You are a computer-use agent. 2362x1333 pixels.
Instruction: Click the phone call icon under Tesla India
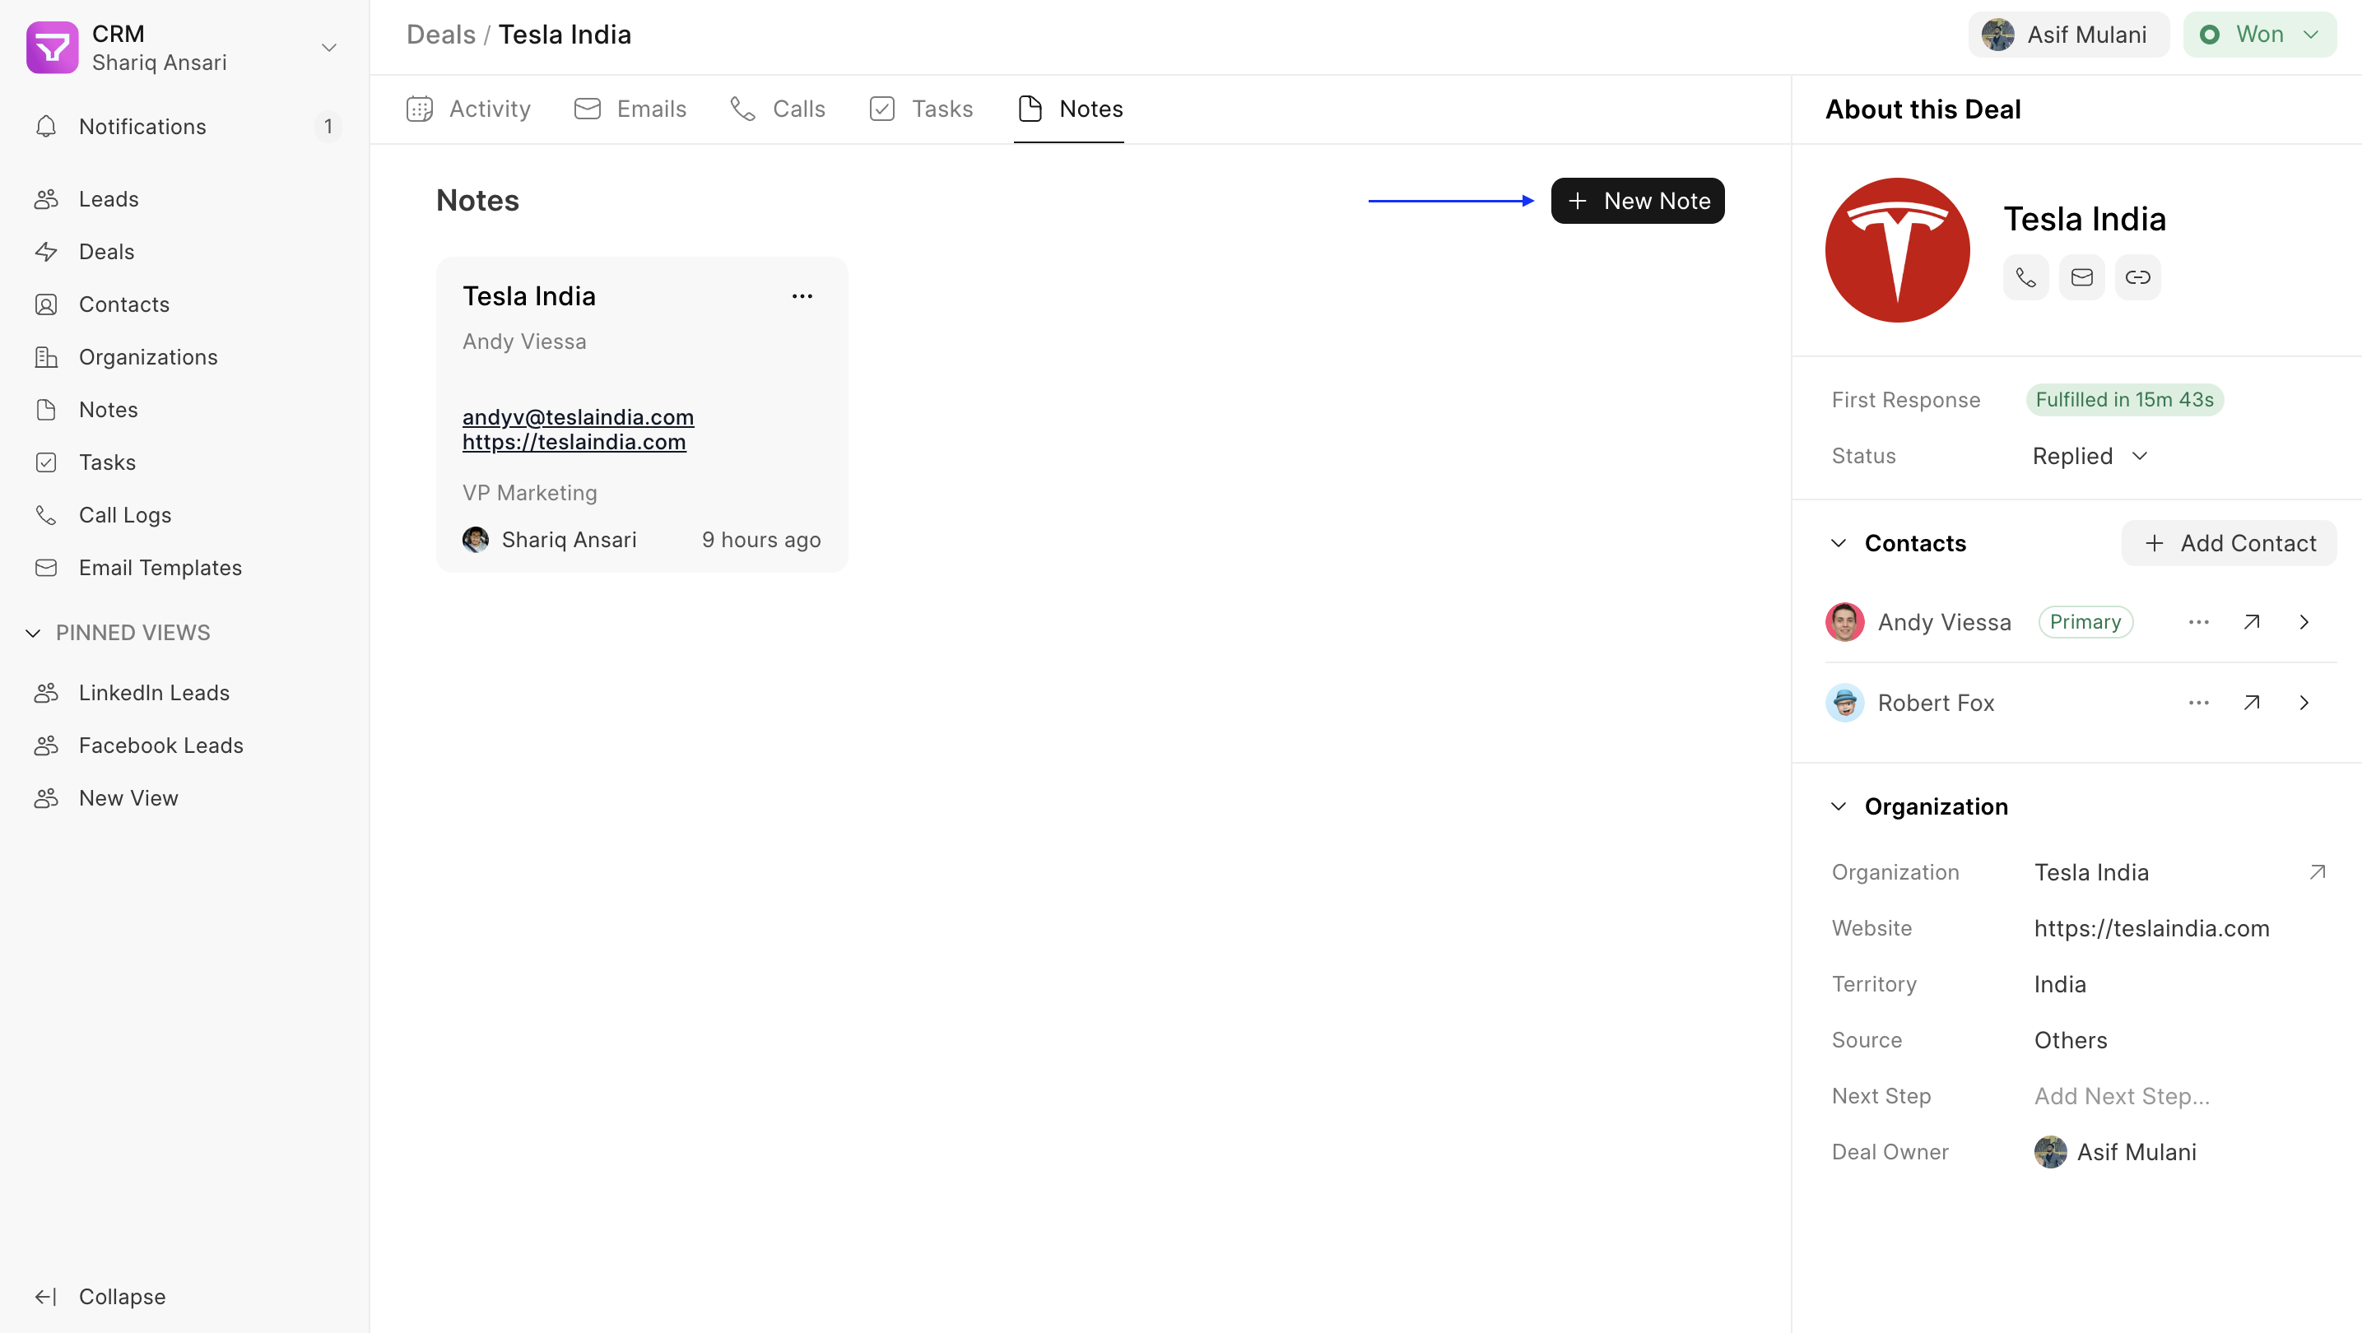pyautogui.click(x=2025, y=276)
